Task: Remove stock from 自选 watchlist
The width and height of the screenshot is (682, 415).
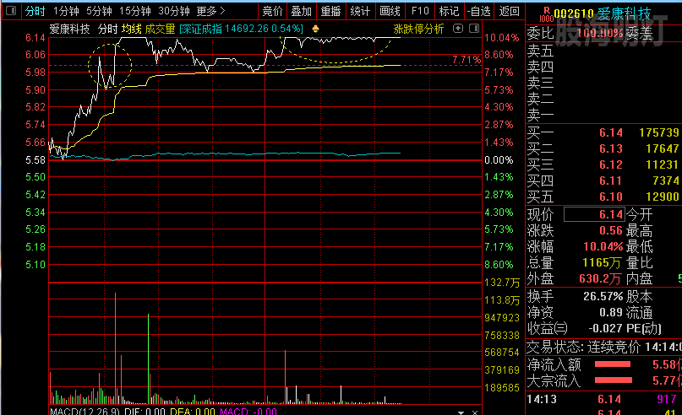Action: pos(479,11)
